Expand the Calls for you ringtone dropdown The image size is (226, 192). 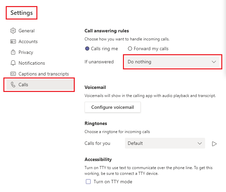point(165,143)
